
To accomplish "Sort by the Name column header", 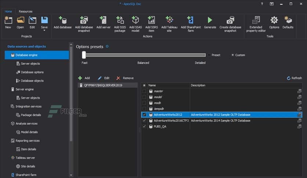I will (x=169, y=85).
